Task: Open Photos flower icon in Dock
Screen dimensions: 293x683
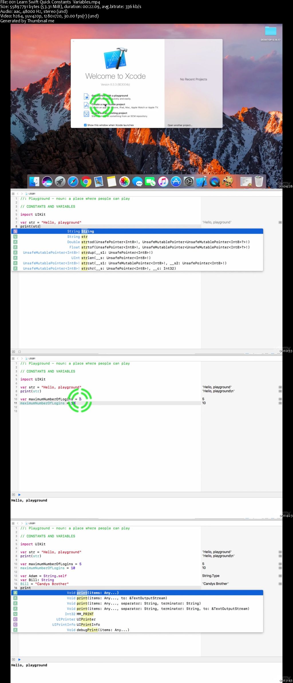Action: 124,182
